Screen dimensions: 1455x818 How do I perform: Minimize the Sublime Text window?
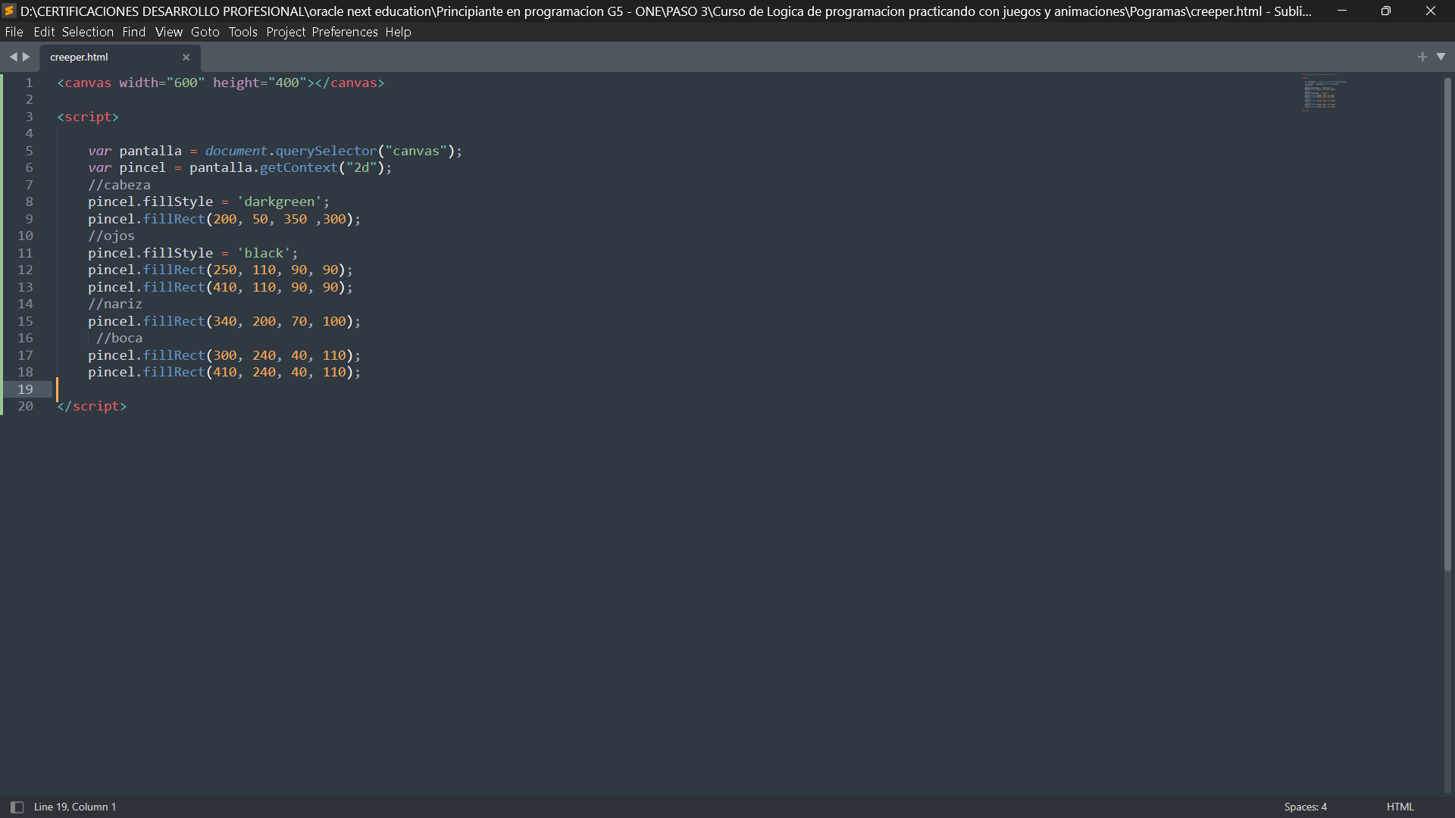coord(1342,11)
